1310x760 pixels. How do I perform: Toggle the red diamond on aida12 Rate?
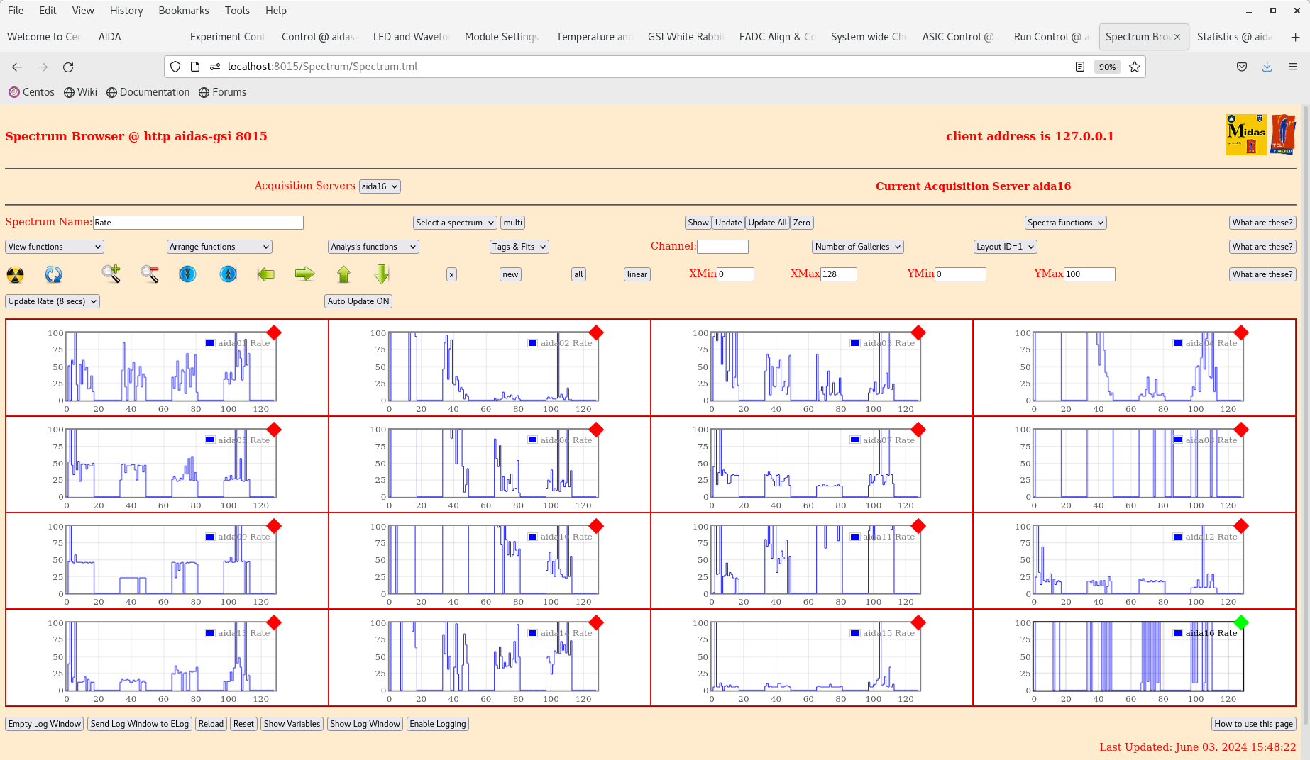click(x=1241, y=526)
